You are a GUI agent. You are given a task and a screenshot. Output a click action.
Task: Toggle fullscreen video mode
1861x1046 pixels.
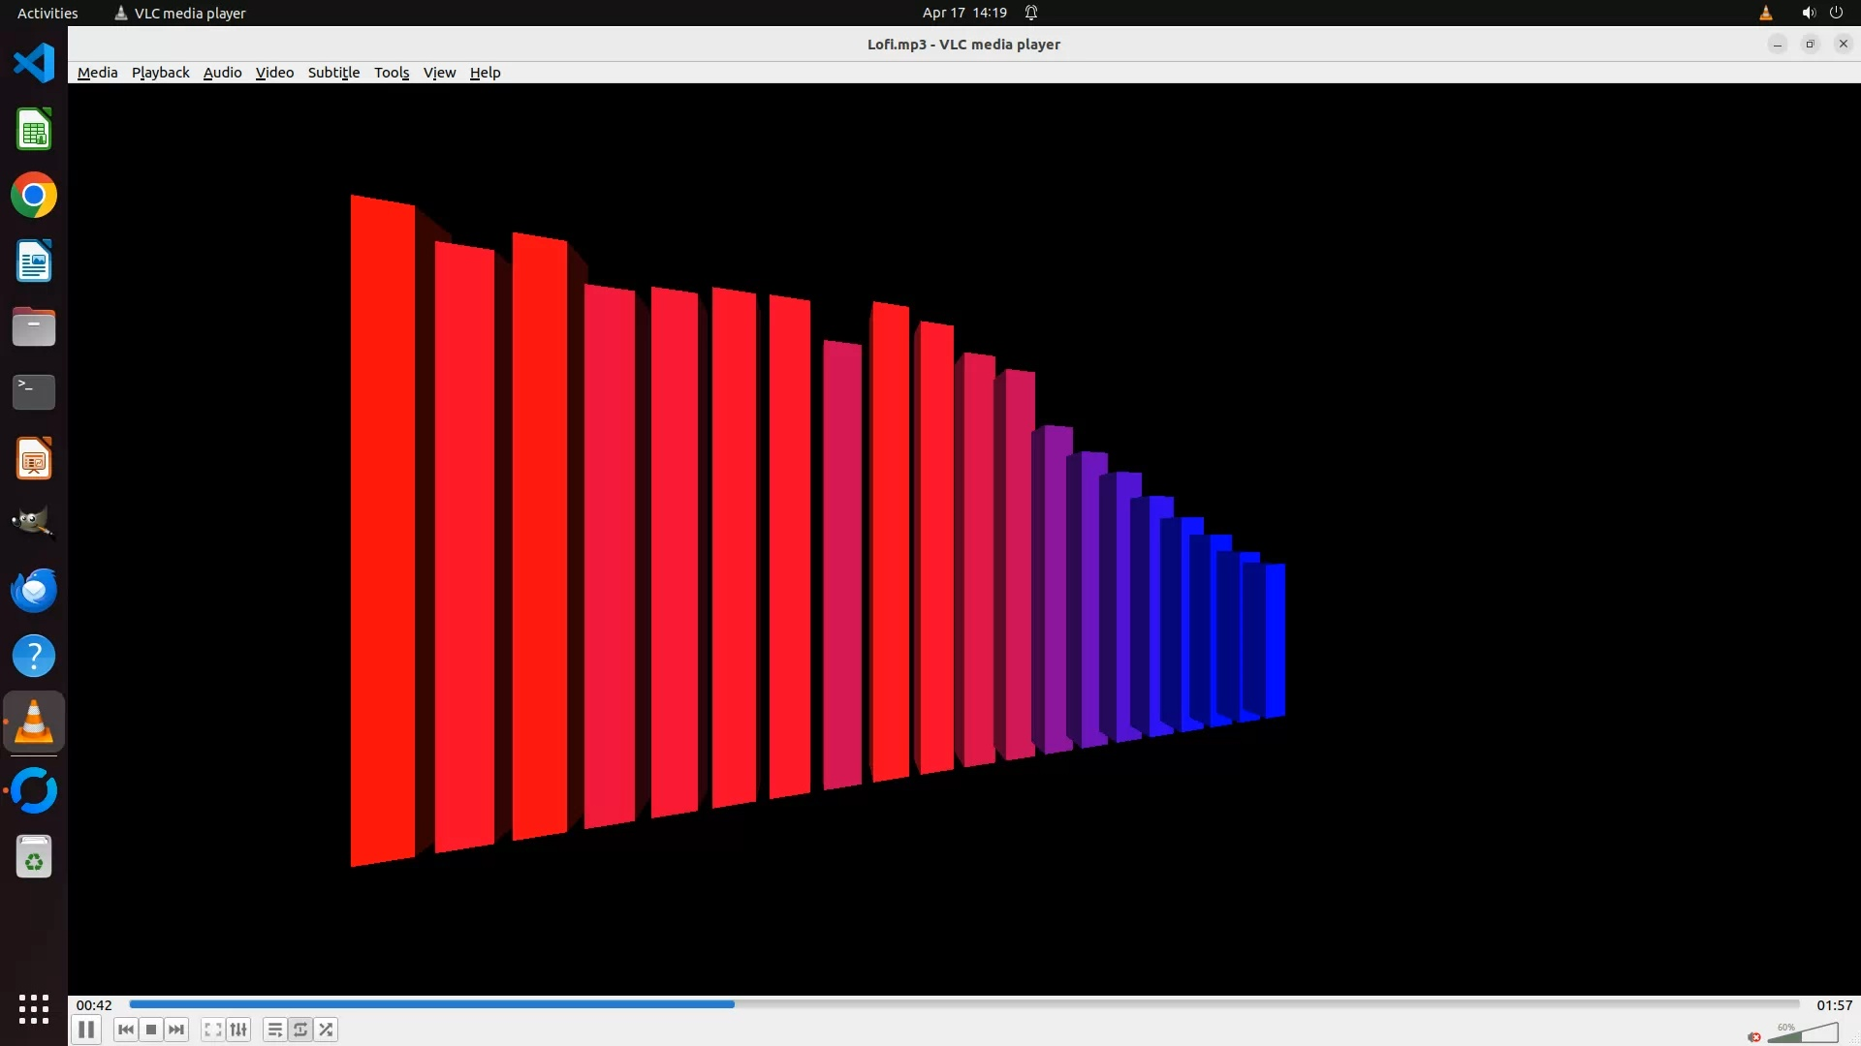click(x=213, y=1030)
